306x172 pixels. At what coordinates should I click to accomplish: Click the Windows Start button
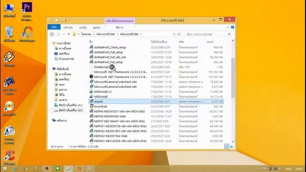click(5, 169)
